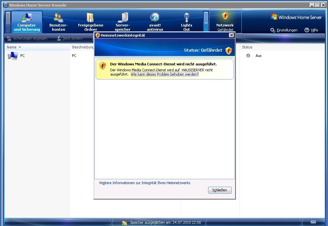Open the Benutzerkonten tab
This screenshot has width=328, height=226.
[x=58, y=22]
